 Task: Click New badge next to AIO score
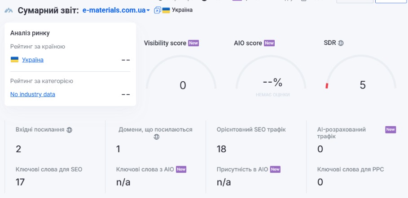click(269, 43)
